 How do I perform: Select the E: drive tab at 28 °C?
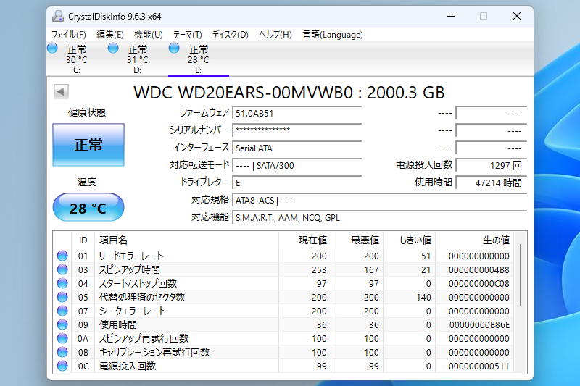pos(199,59)
